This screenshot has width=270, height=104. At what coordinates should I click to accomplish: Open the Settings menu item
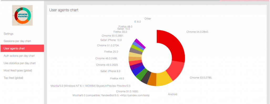[8, 34]
